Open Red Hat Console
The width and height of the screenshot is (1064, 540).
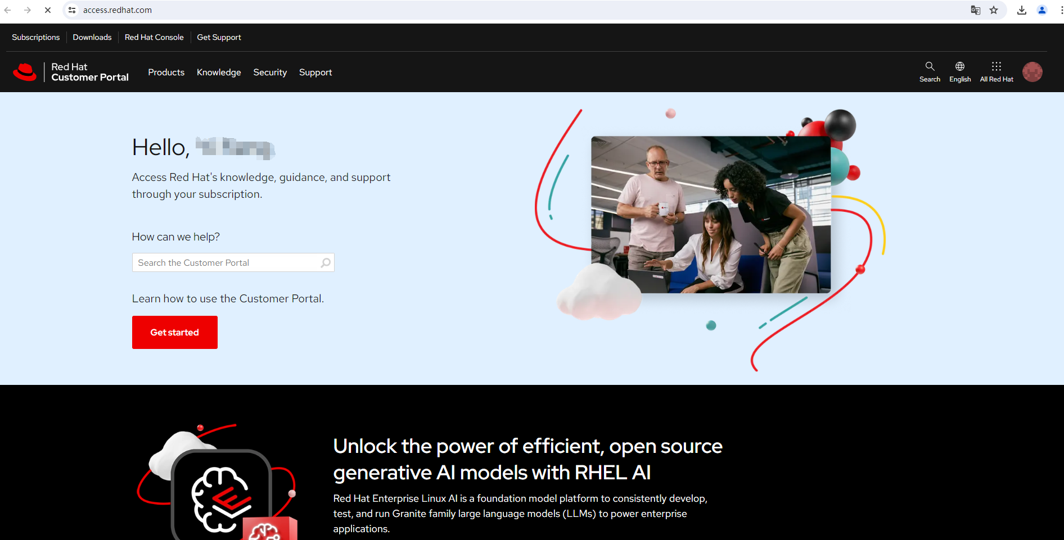(154, 37)
